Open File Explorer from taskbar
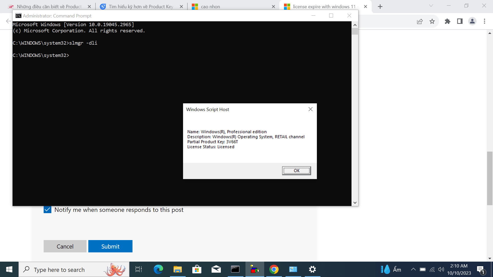493x277 pixels. (177, 269)
